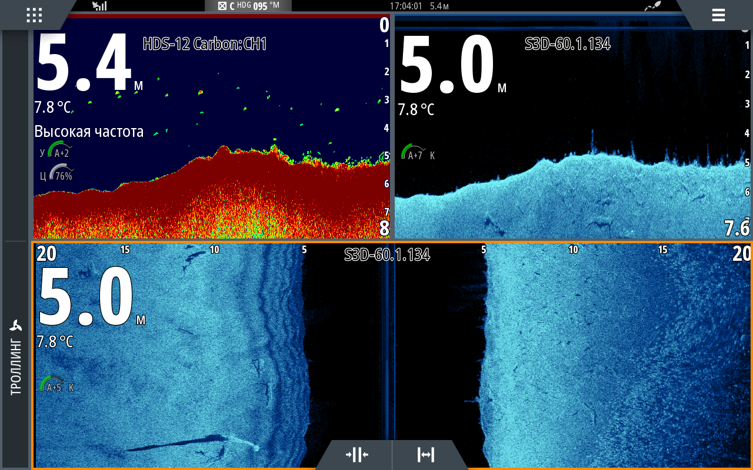Activate the HDS-12 Carbon:CH1 sonar panel
Viewport: 753px width, 470px height.
pos(205,44)
